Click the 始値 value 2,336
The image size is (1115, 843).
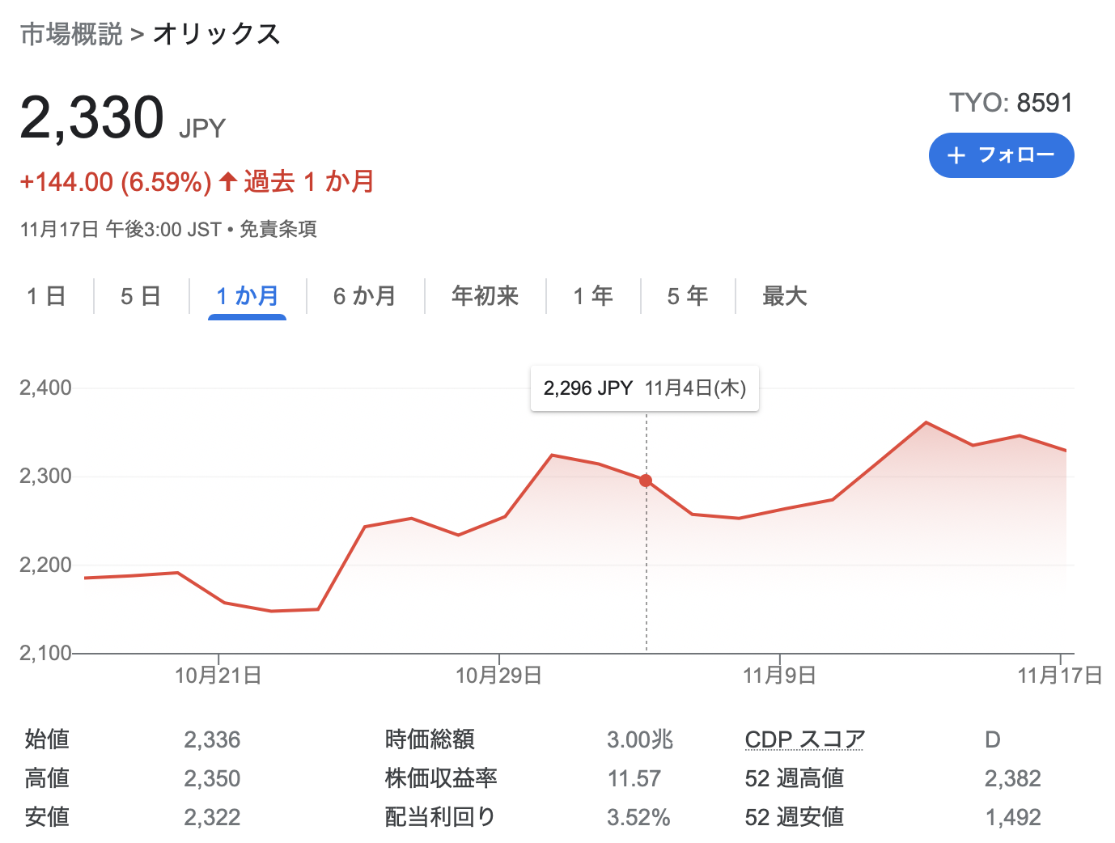pos(212,739)
